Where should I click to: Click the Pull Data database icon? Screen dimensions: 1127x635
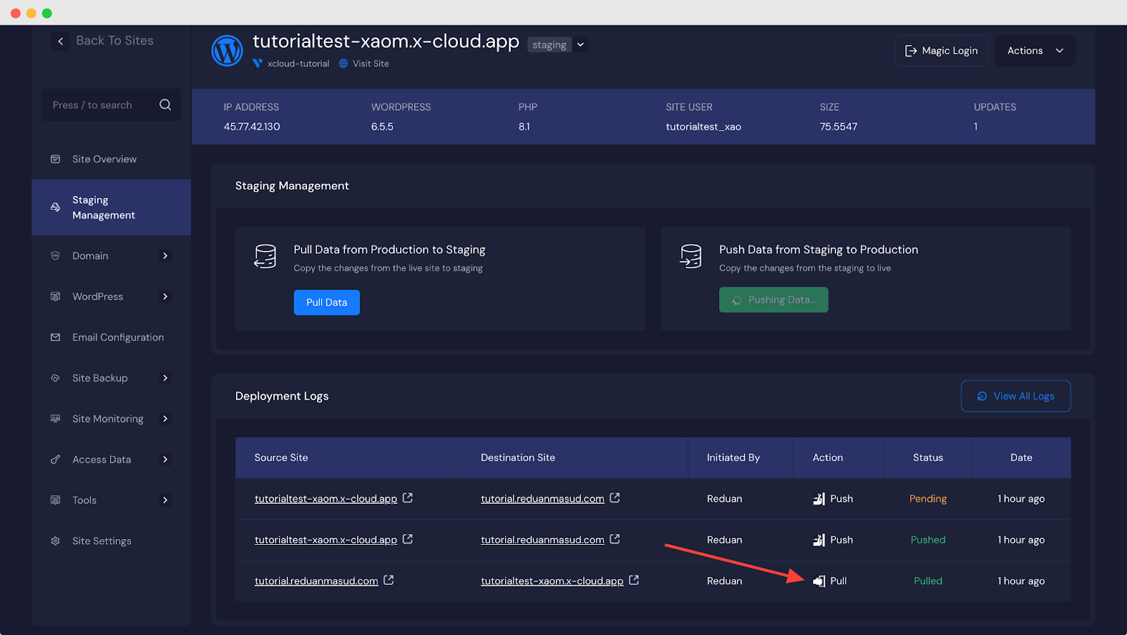(266, 257)
